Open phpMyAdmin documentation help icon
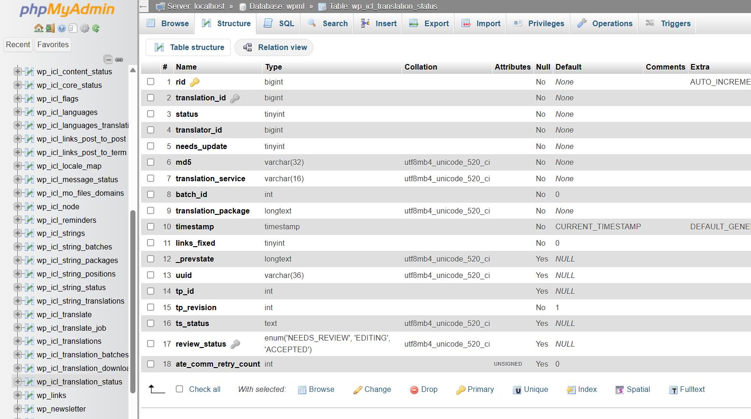The image size is (751, 419). coord(62,28)
